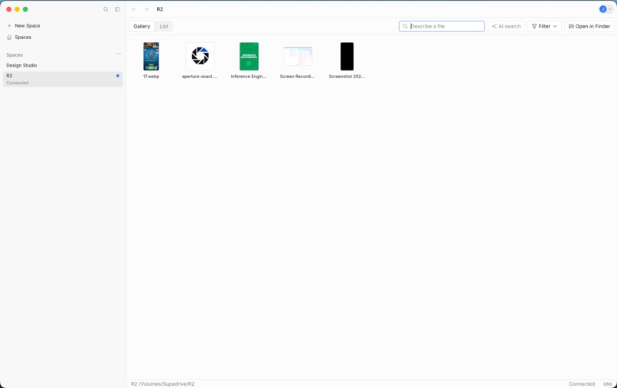Click the blue status dot on R2
Screen dimensions: 617x388
[118, 76]
